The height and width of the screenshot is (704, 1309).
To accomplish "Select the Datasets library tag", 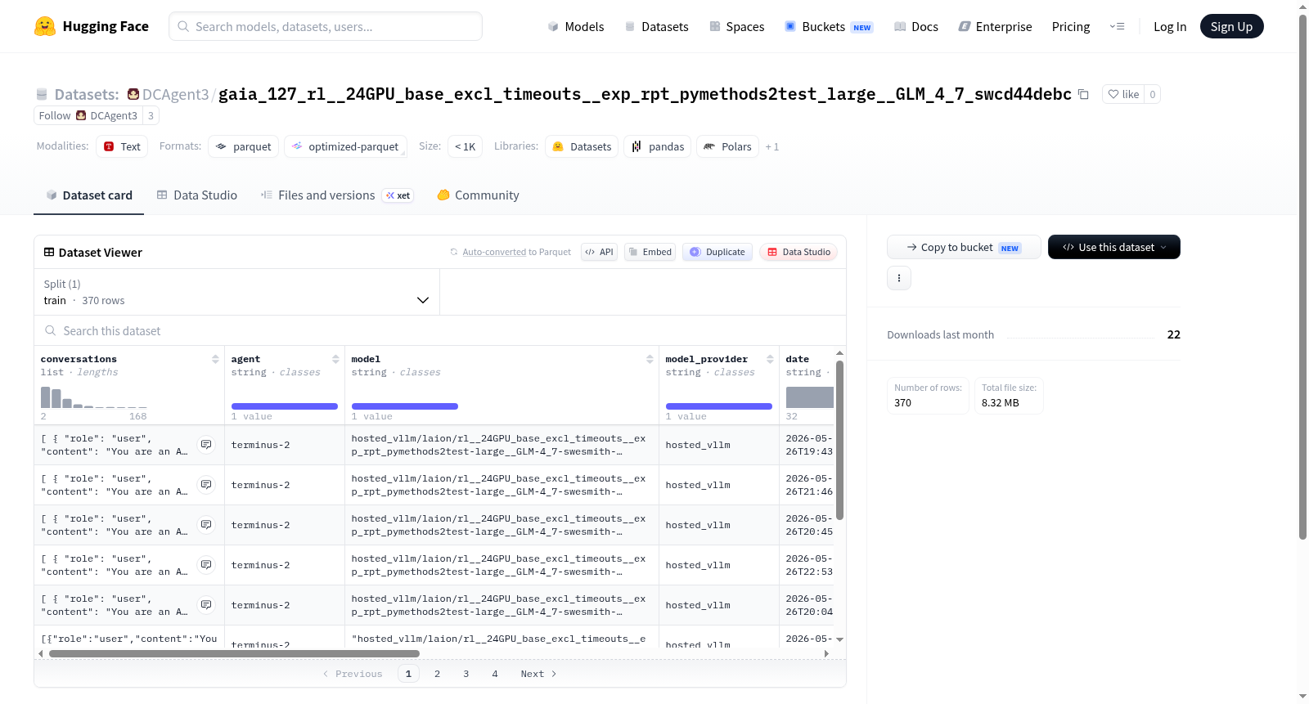I will pos(582,146).
